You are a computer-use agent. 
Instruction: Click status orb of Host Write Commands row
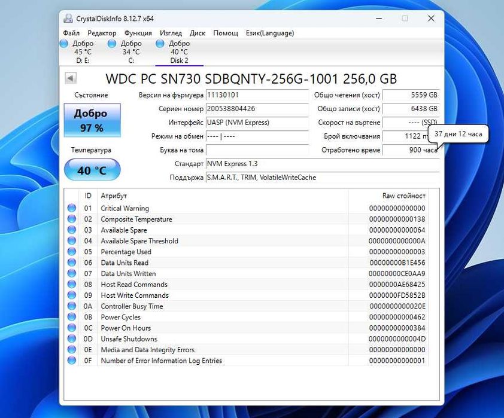[x=72, y=295]
